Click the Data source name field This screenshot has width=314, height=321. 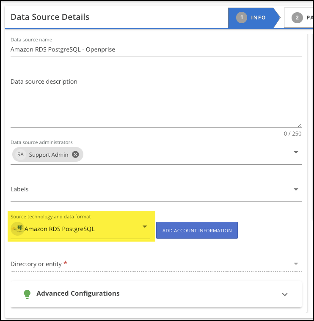156,49
